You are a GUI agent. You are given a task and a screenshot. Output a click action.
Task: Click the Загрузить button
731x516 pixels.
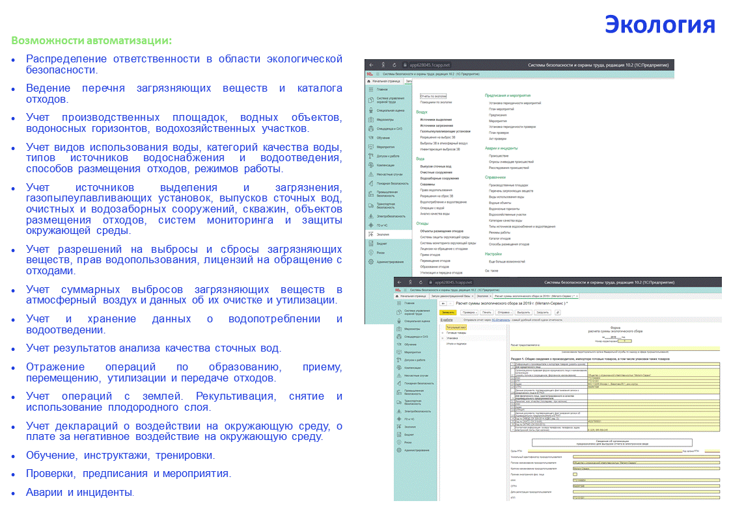543,313
